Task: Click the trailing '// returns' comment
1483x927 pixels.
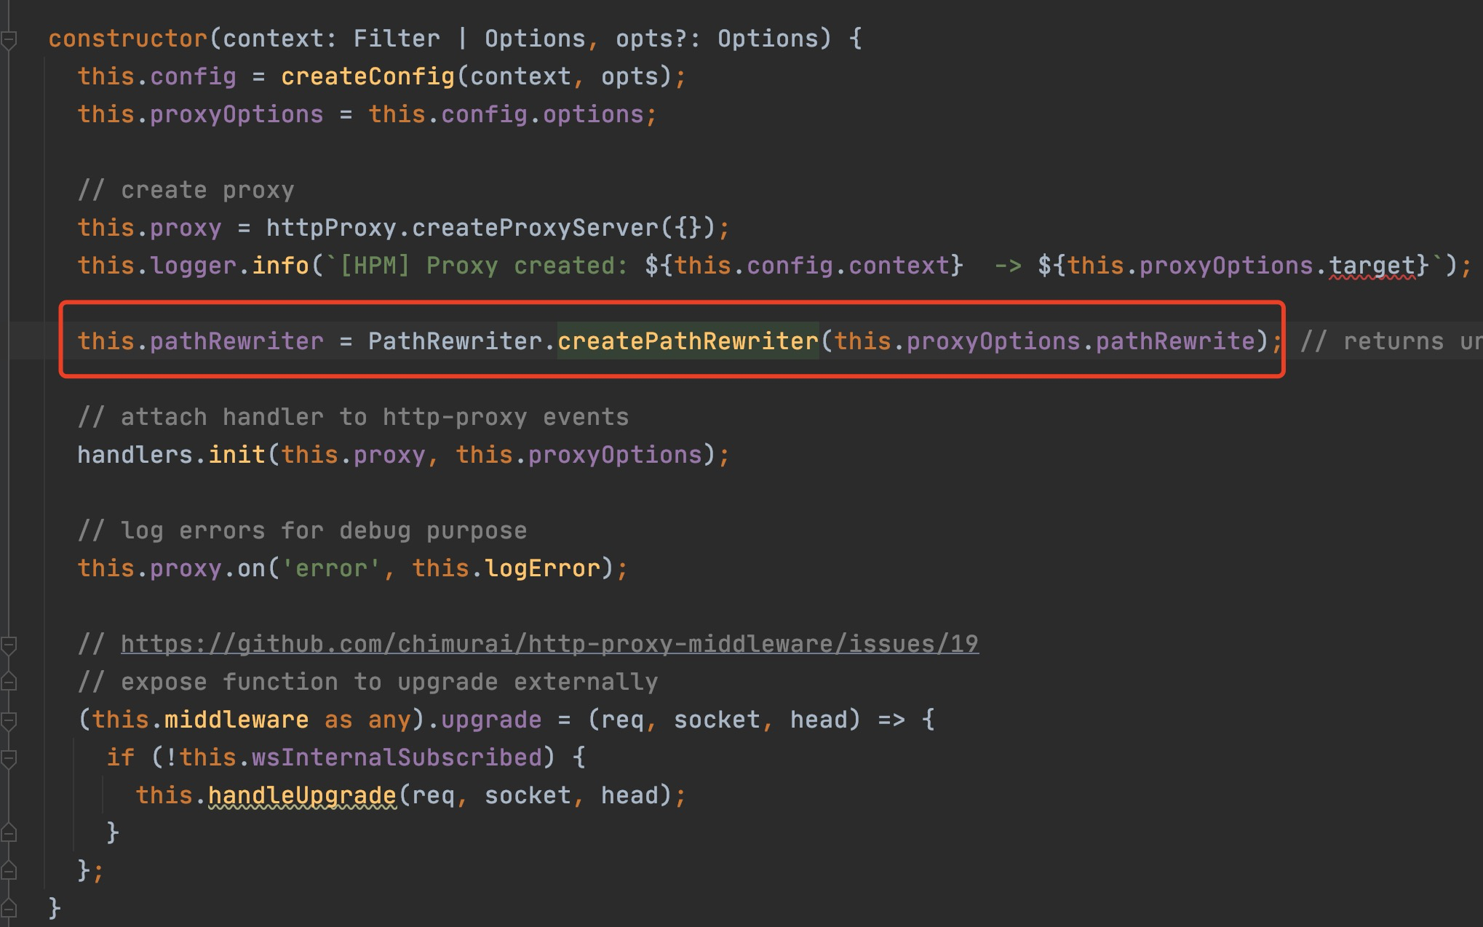Action: click(x=1391, y=341)
